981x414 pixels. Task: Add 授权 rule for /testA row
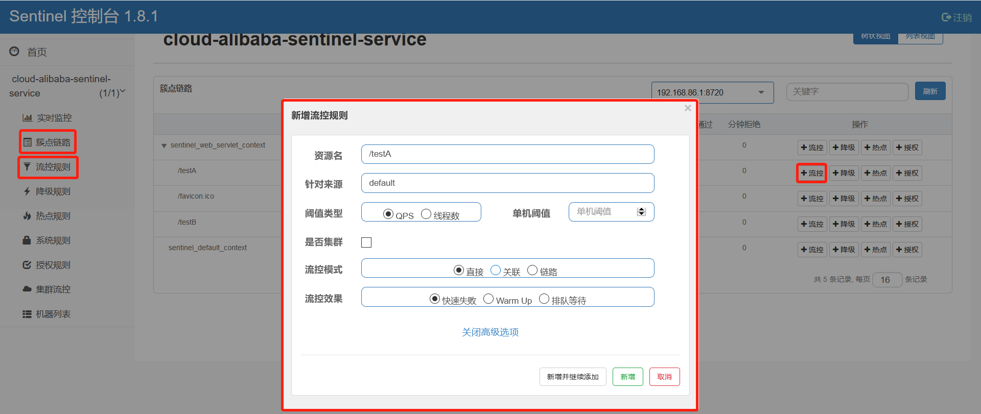907,173
